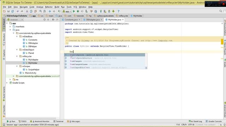226x127 pixels.
Task: Click the Make Project icon
Action: tap(59, 11)
